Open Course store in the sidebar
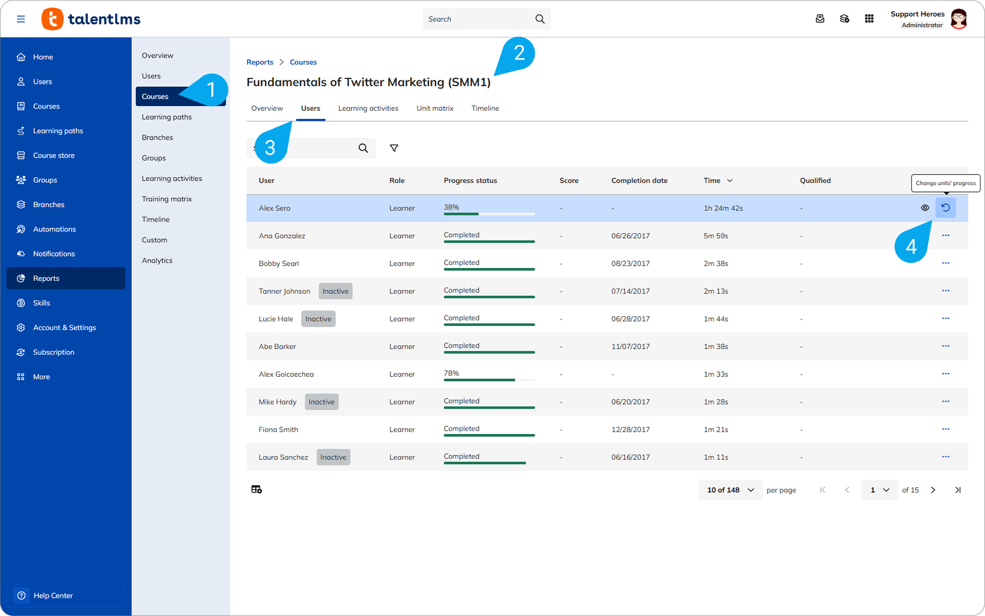 [66, 155]
